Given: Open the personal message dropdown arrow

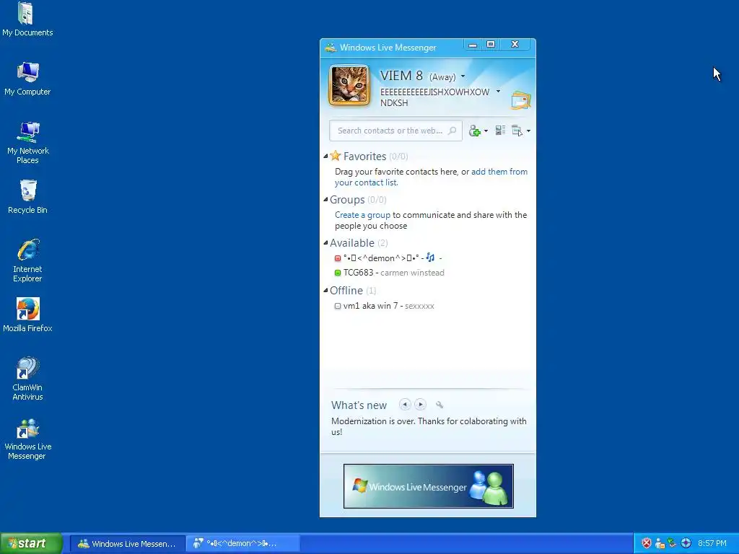Looking at the screenshot, I should point(498,92).
